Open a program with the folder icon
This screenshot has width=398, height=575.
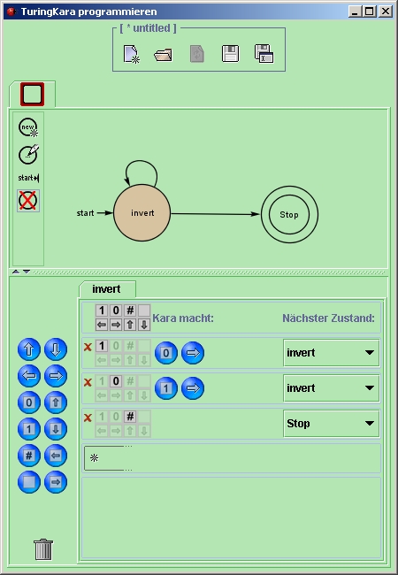pos(163,55)
